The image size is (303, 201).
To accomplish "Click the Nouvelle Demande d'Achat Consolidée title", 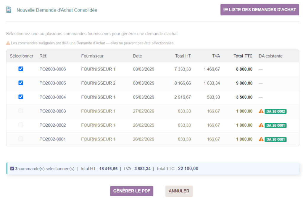I will [x=57, y=10].
